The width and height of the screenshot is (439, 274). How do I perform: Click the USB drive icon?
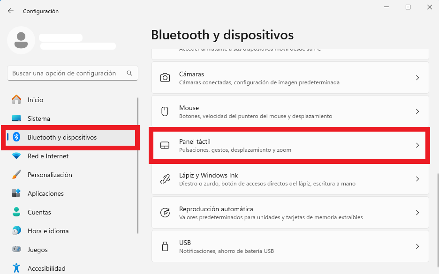tap(165, 246)
